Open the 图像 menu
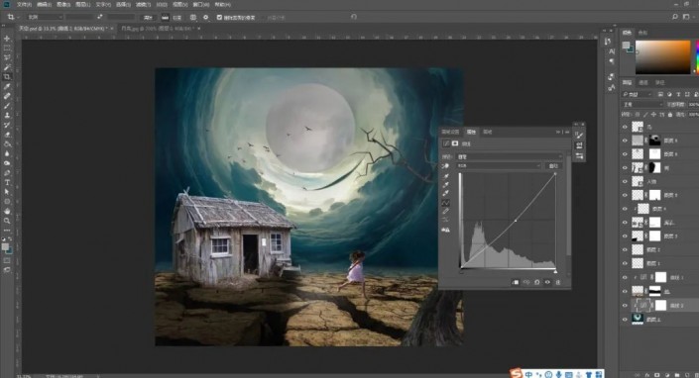Viewport: 699px width, 378px height. (63, 4)
